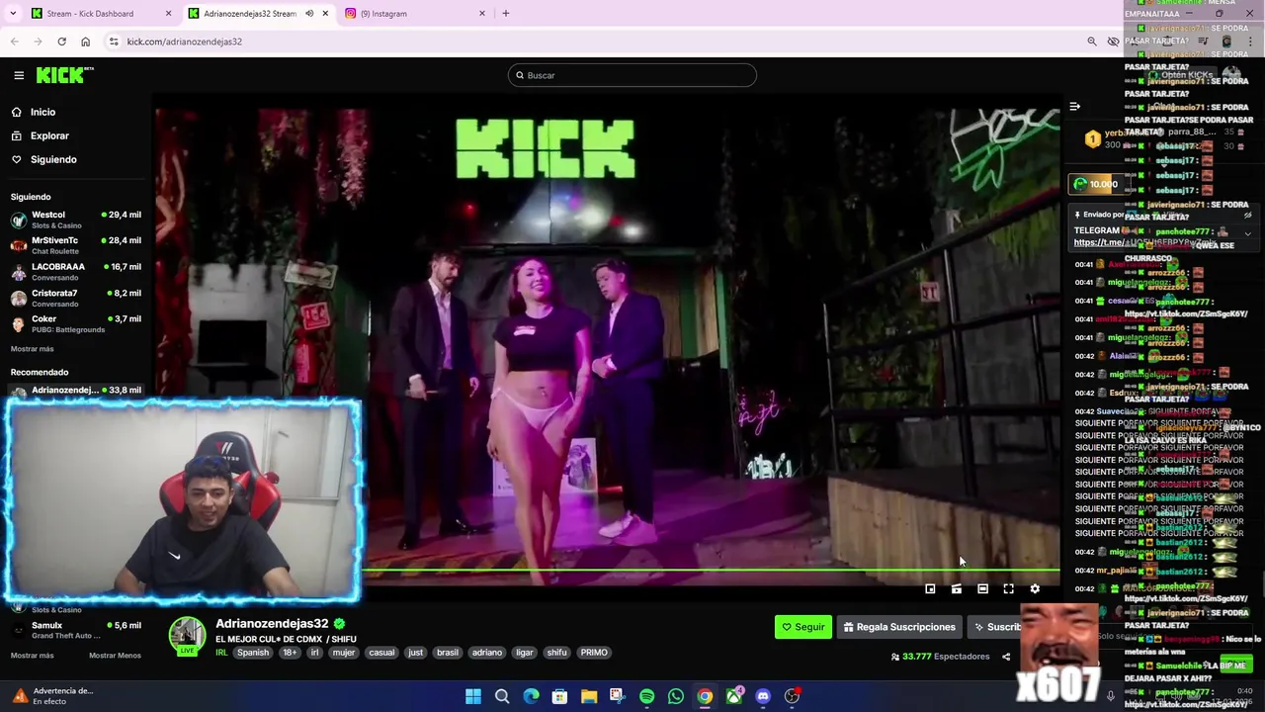Close the Instagram tab
The width and height of the screenshot is (1265, 712).
(482, 13)
